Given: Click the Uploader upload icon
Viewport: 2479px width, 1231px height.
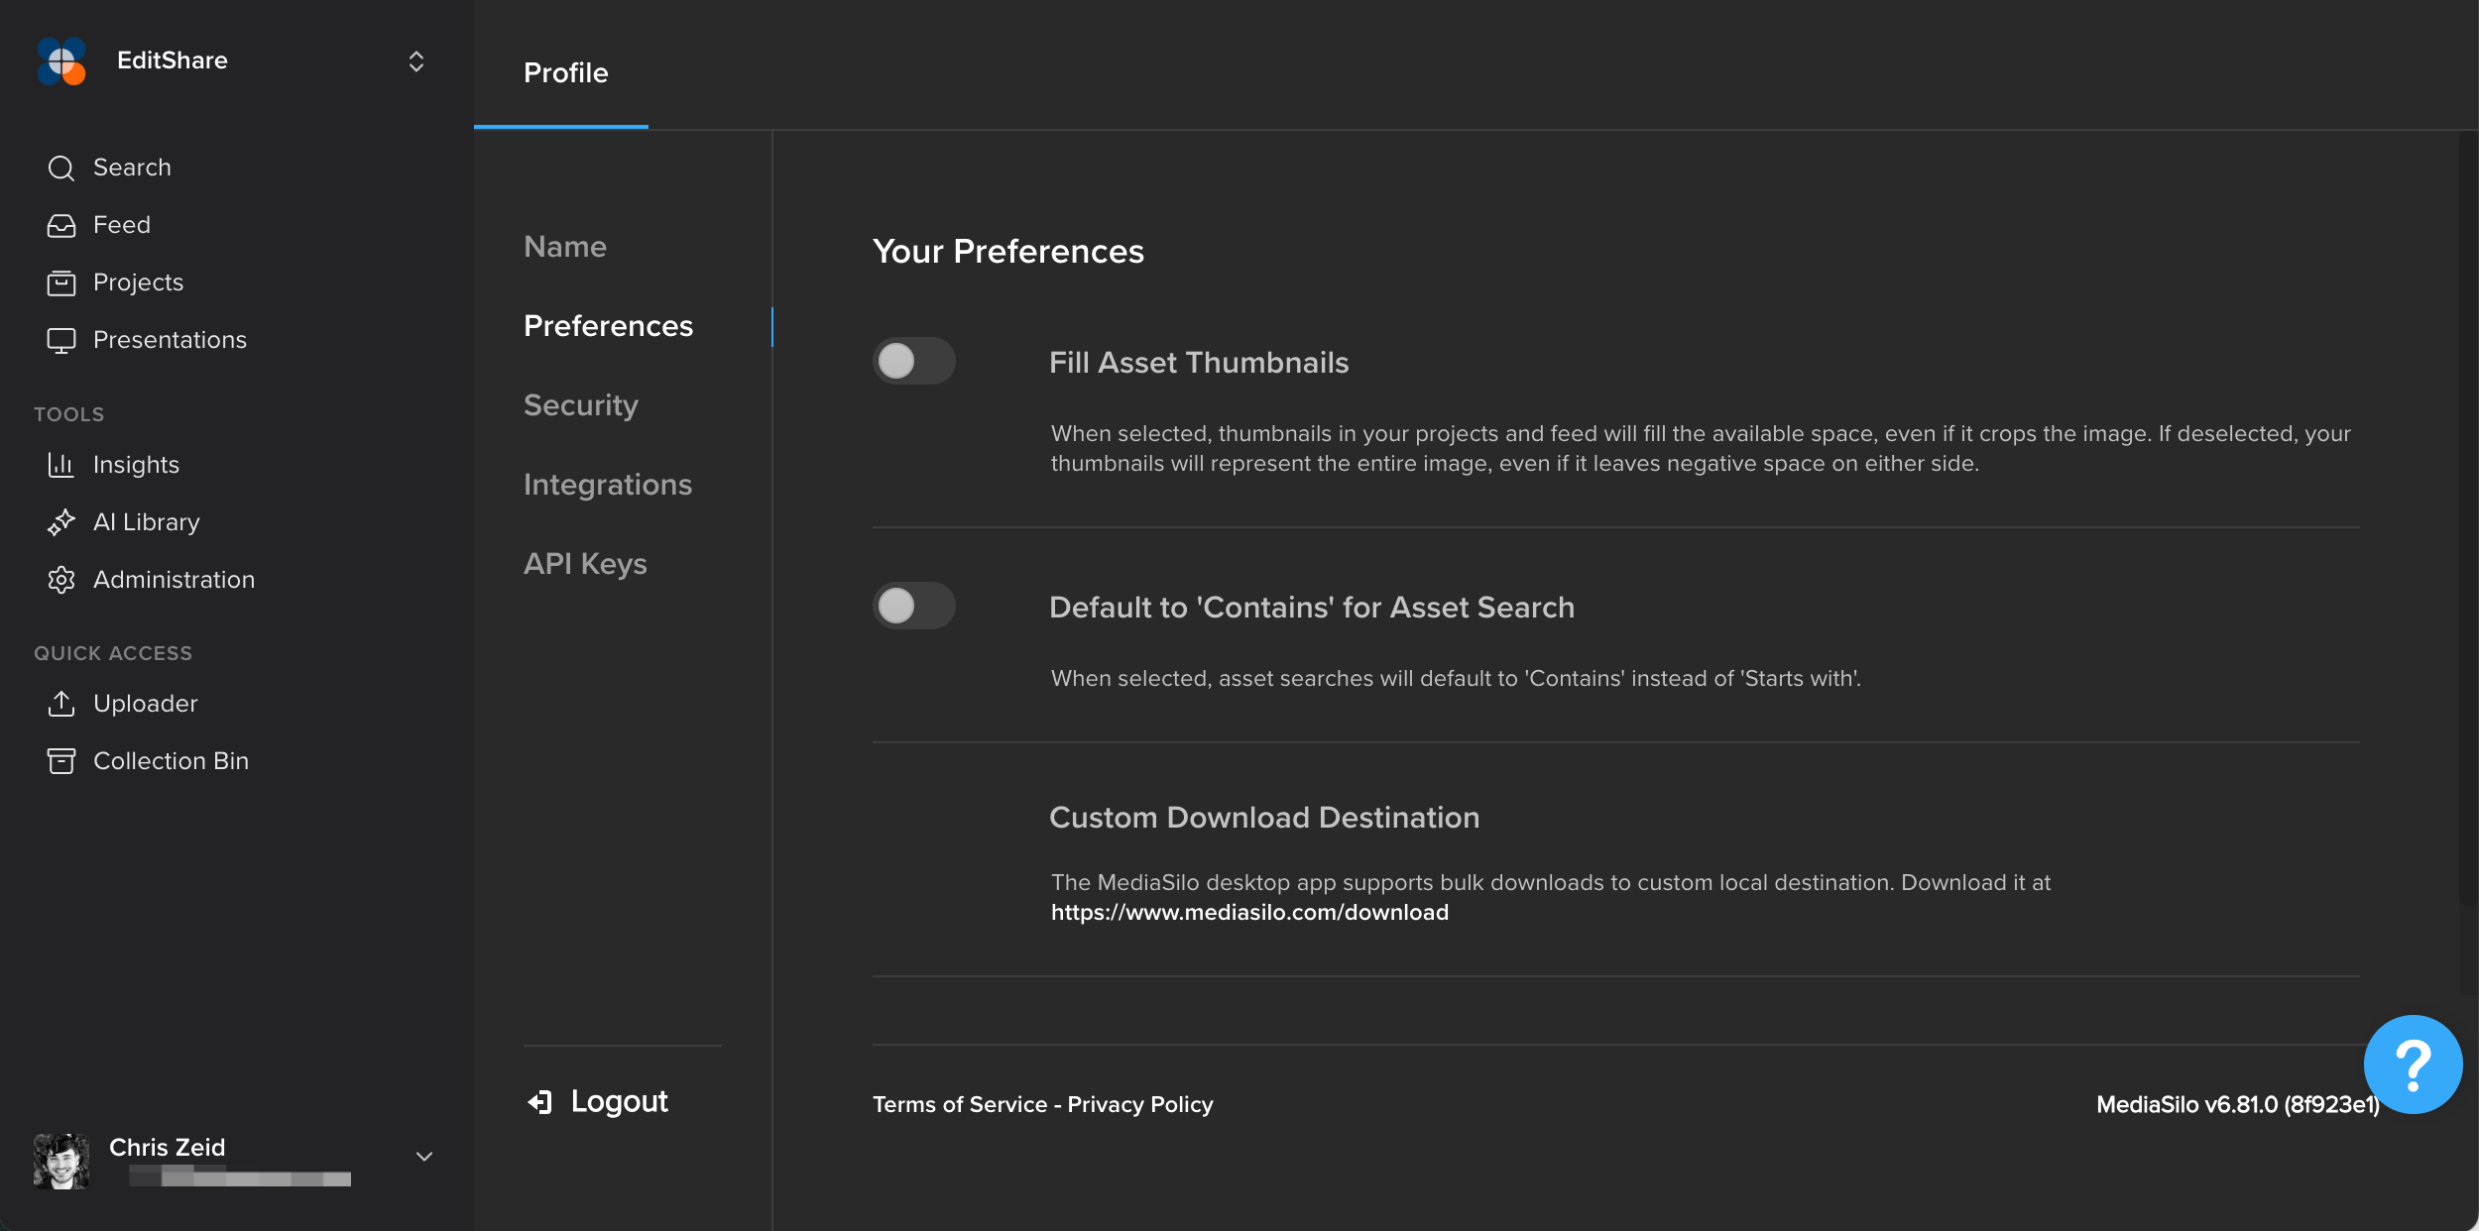Looking at the screenshot, I should (x=61, y=704).
